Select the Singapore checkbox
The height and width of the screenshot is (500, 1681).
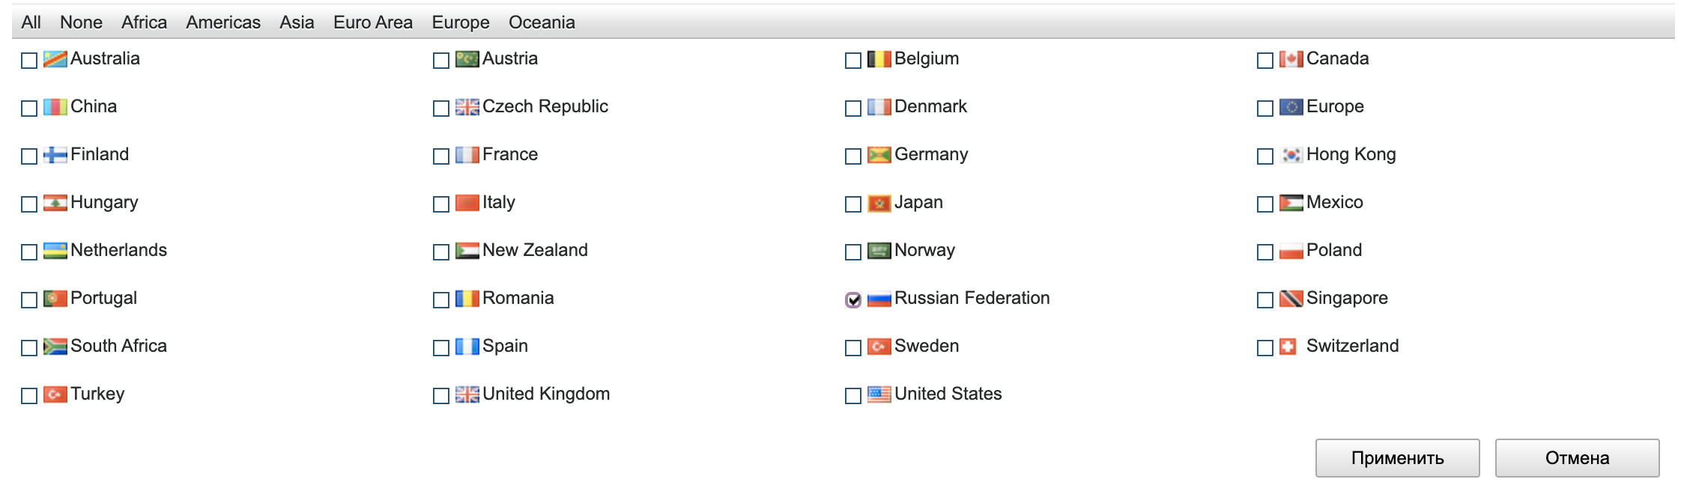[x=1265, y=300]
